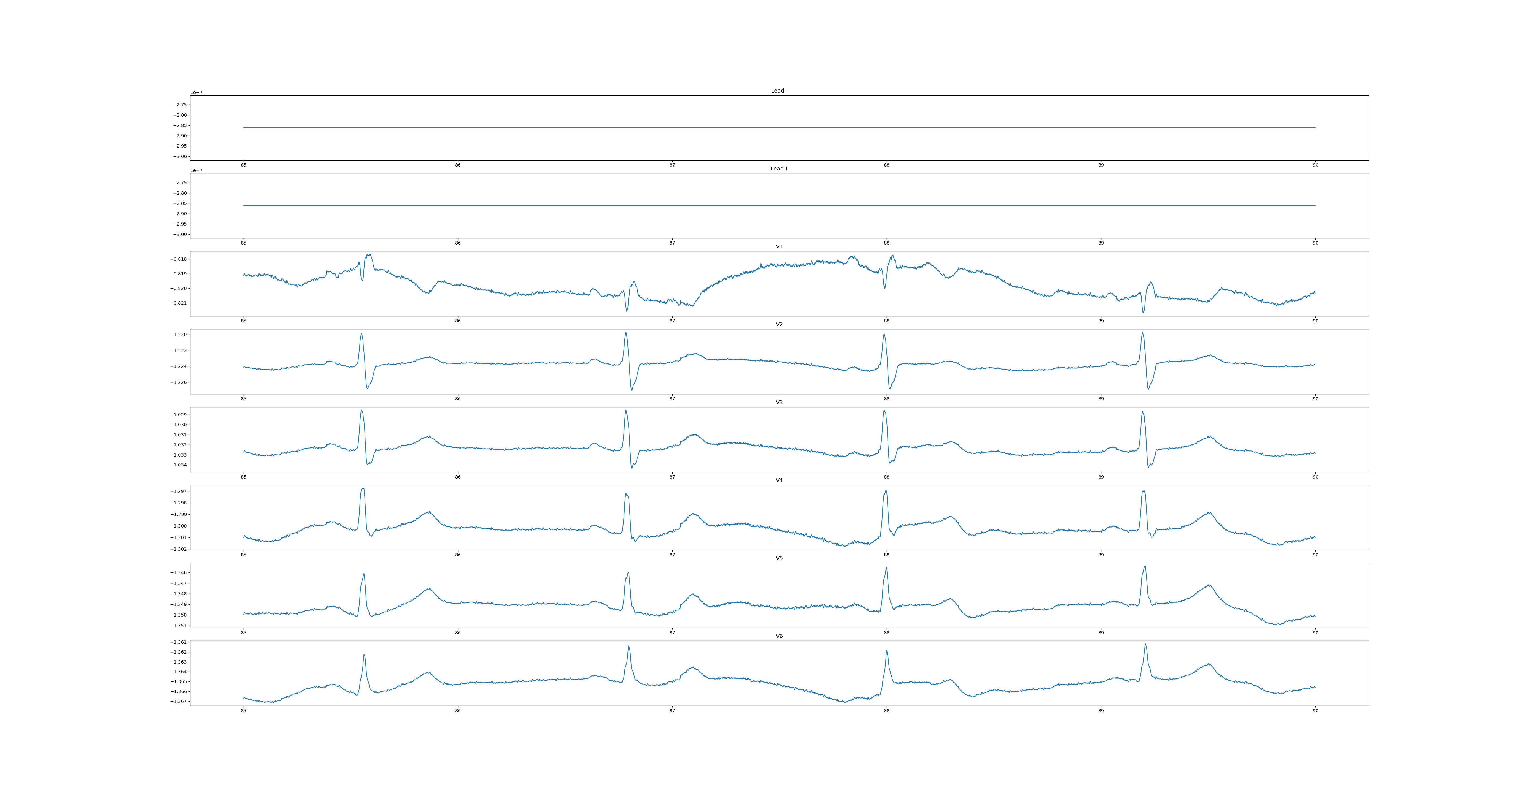Viewport: 1521px width, 793px height.
Task: Click the 87 x-axis tick under V1
Action: tap(672, 321)
